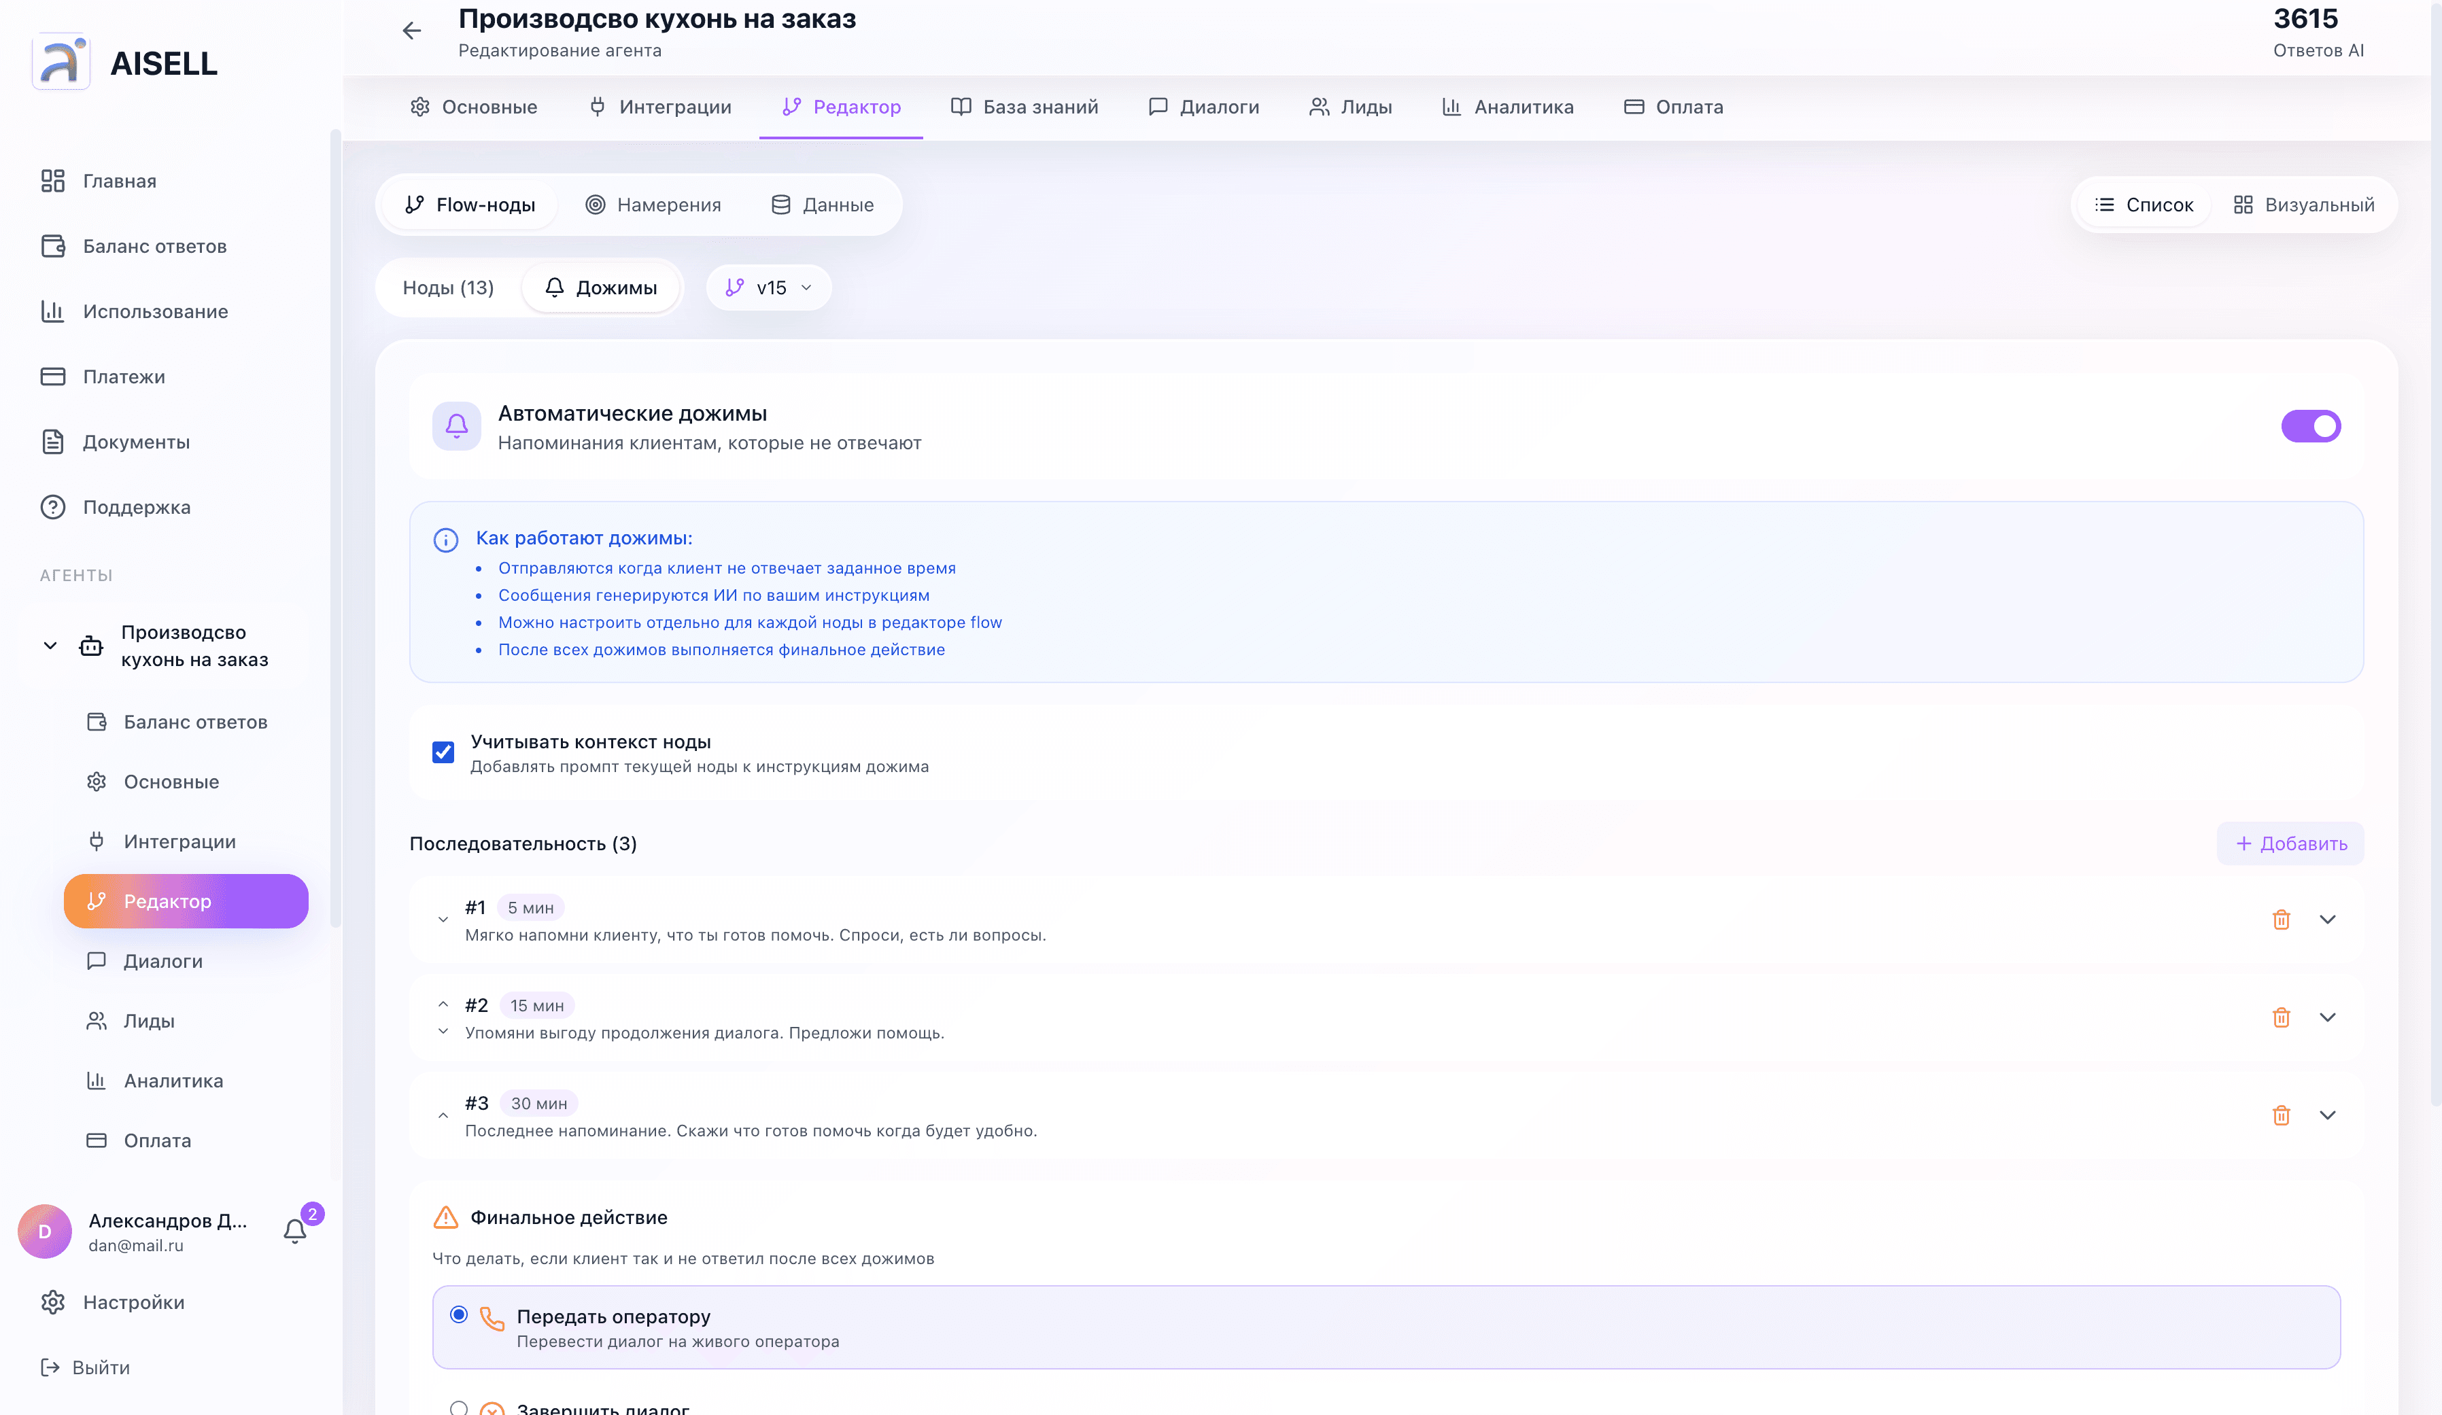Uncheck Учитывать контекст ноды checkbox
The image size is (2442, 1415).
click(x=443, y=752)
